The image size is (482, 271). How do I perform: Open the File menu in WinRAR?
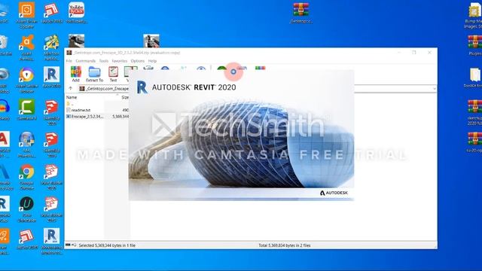click(69, 61)
